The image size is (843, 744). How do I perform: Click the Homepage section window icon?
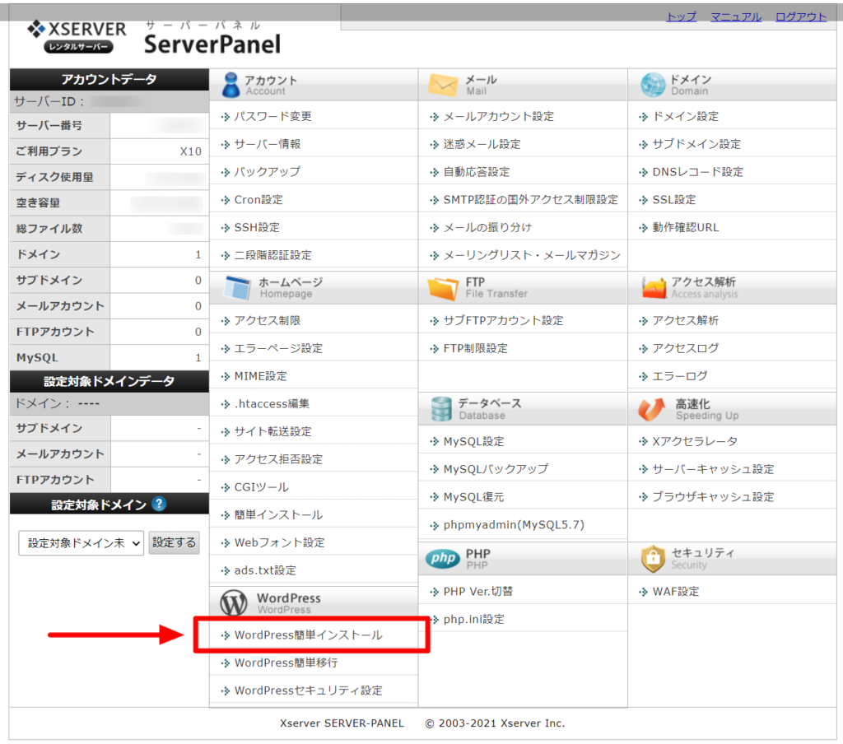[237, 287]
